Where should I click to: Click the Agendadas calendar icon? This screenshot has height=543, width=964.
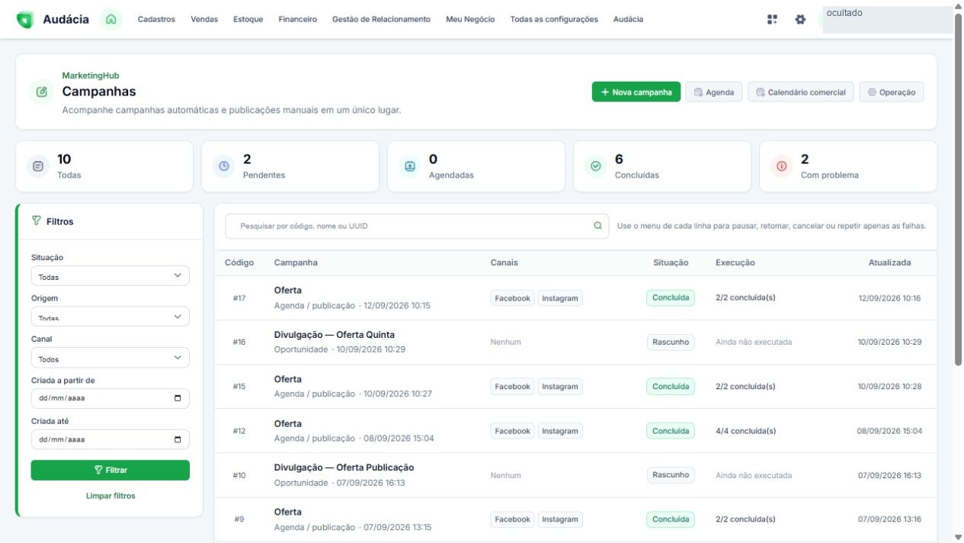(x=410, y=166)
